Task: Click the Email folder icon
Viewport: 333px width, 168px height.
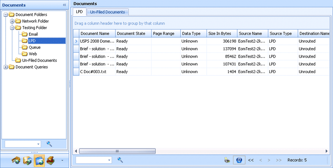Action: [25, 34]
